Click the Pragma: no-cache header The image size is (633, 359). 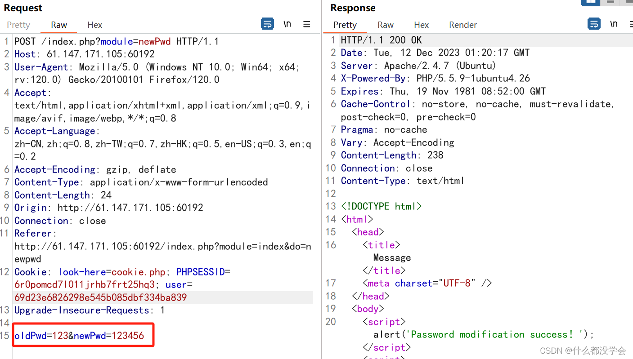point(384,129)
